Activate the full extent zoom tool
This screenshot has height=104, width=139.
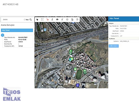[42, 19]
